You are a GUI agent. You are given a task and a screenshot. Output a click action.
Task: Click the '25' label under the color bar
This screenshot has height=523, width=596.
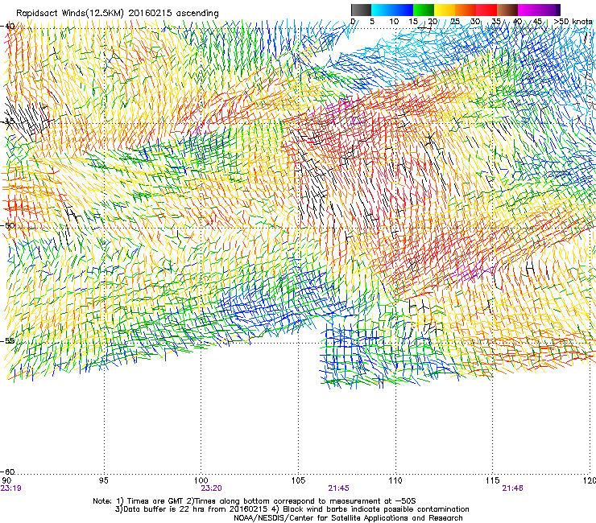point(455,21)
